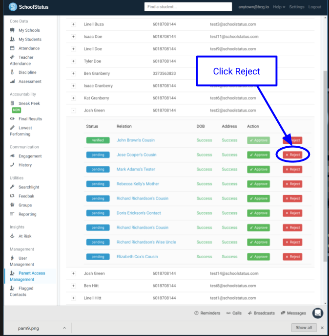Expand the Linell Buza row

(x=73, y=24)
